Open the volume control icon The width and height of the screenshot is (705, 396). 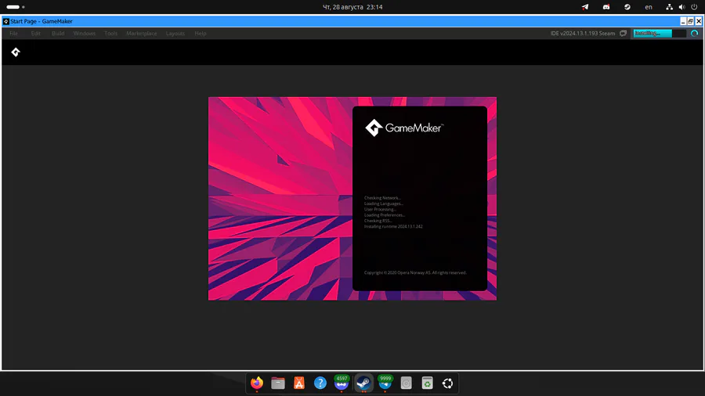click(681, 7)
